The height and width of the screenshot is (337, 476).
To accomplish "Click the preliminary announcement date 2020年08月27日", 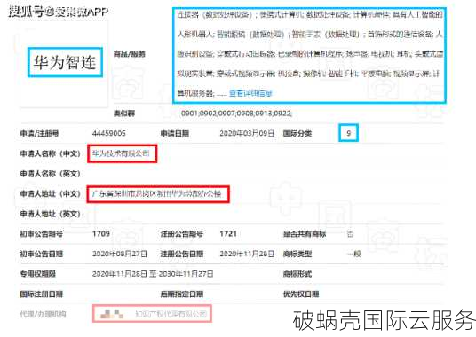I will [x=120, y=254].
